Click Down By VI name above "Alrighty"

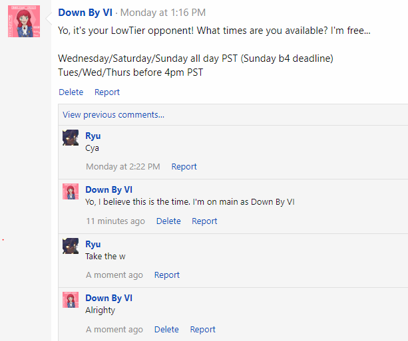(x=109, y=298)
